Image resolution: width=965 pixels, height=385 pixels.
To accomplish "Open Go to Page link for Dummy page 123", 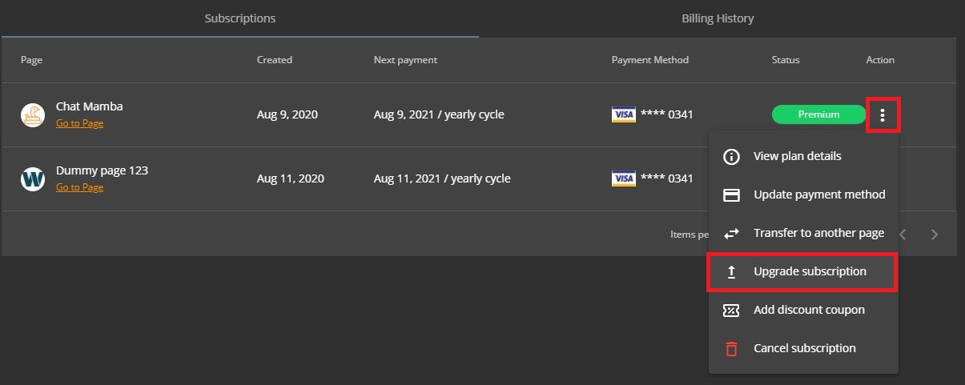I will pos(79,187).
